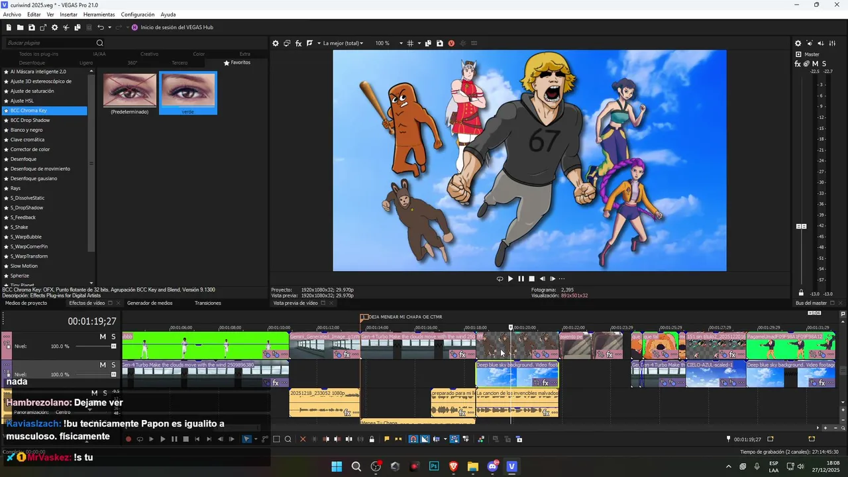Viewport: 848px width, 477px height.
Task: Adjust the Master bus volume fader
Action: tap(801, 227)
